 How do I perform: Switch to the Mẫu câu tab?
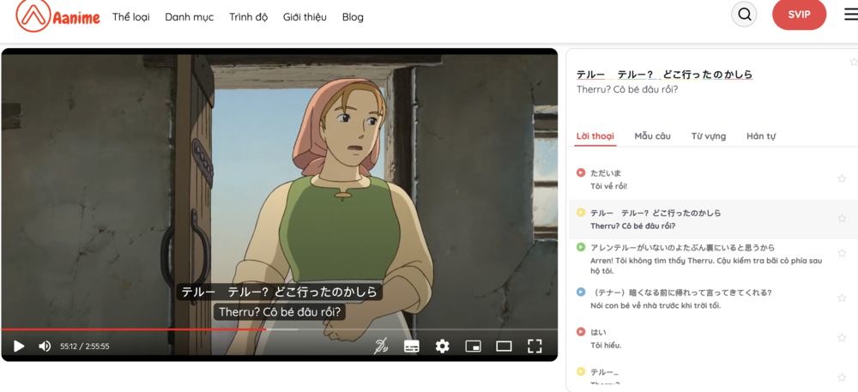[x=652, y=136]
